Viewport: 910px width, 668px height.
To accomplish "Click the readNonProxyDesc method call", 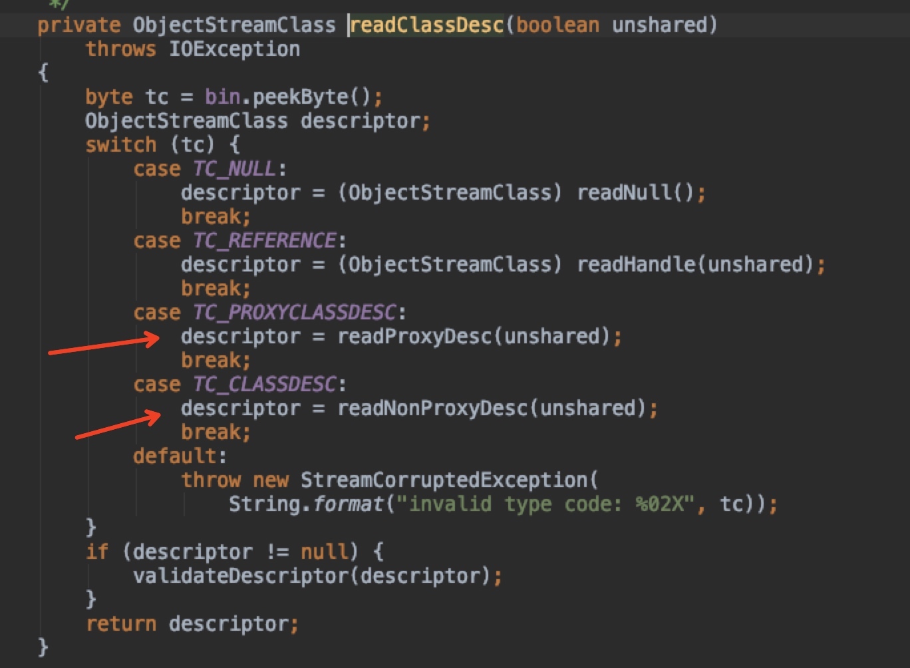I will (x=432, y=409).
